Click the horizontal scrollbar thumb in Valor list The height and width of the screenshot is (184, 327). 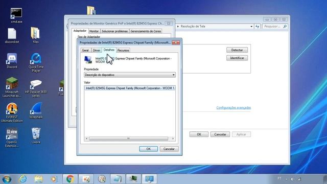(128, 139)
